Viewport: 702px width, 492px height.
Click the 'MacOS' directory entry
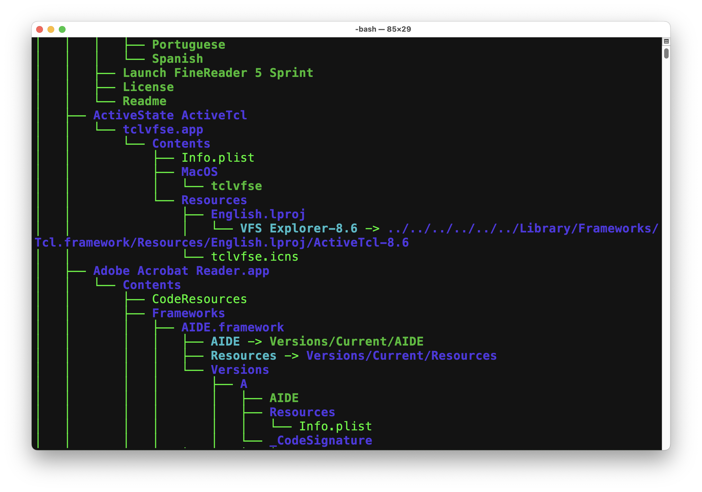[x=199, y=172]
